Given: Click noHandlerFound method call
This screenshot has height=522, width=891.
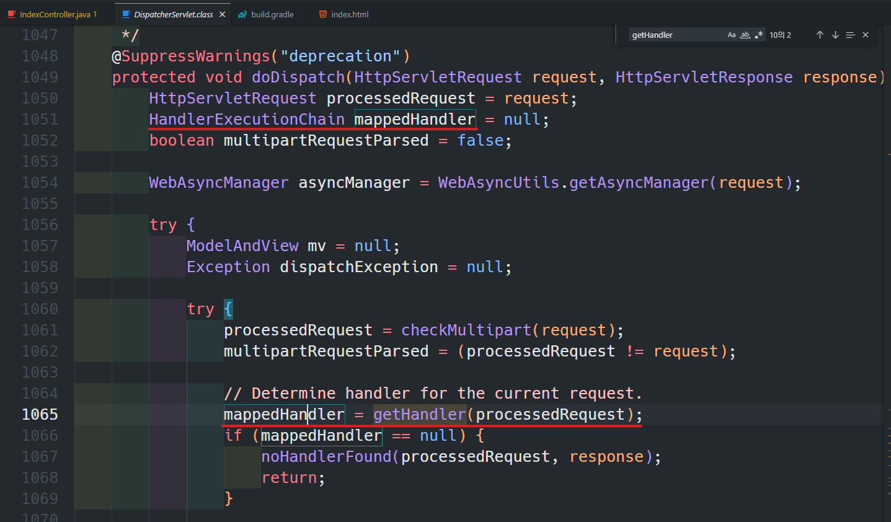Looking at the screenshot, I should [326, 456].
